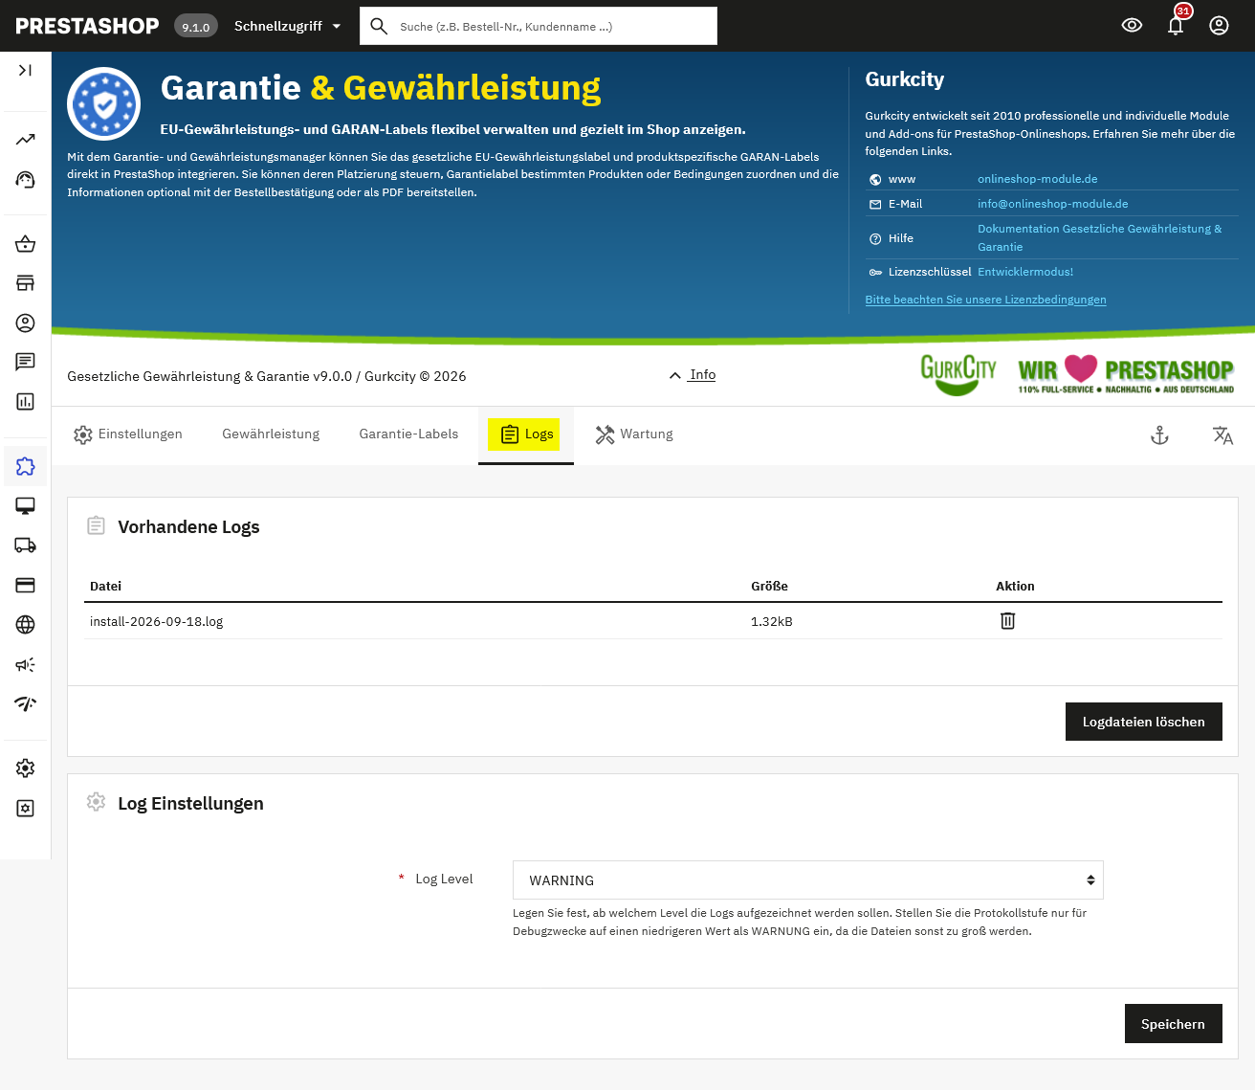Open the Schnellzugriff quick access dropdown
Viewport: 1255px width, 1091px height.
(288, 26)
